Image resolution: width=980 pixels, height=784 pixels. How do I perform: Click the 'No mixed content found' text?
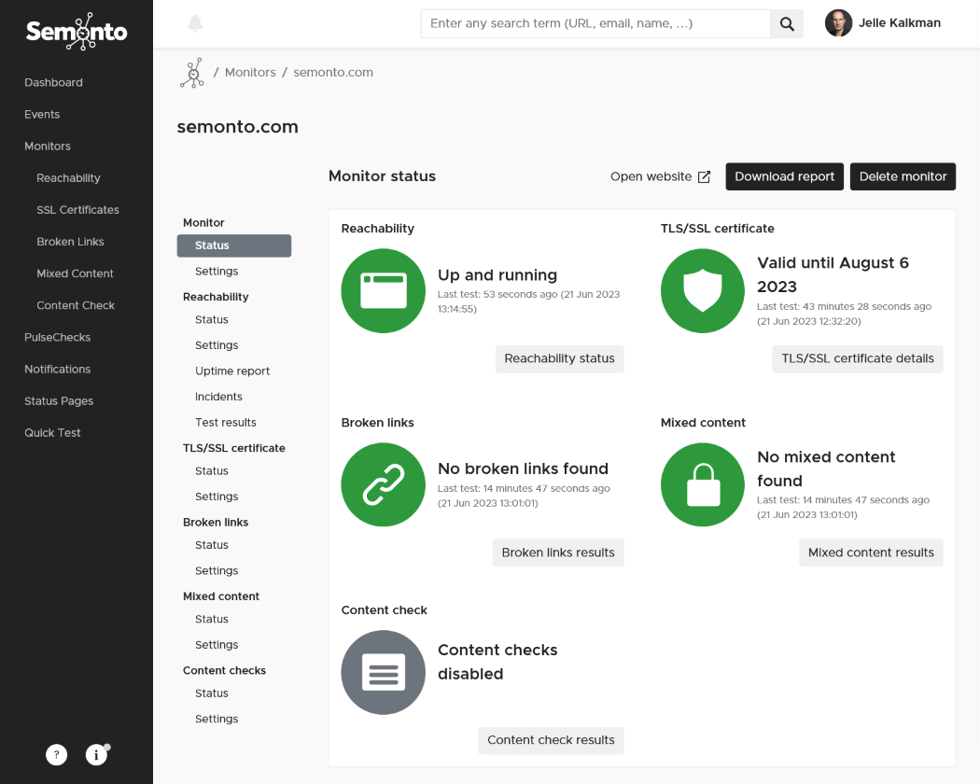point(826,469)
